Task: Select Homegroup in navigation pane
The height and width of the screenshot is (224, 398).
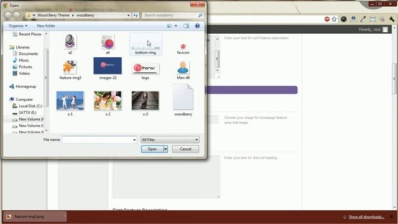Action: click(23, 86)
